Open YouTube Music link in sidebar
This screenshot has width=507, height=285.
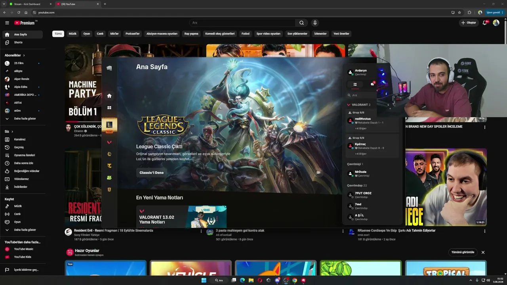23,249
